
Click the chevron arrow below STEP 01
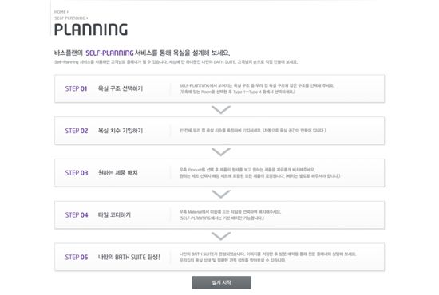(x=221, y=109)
